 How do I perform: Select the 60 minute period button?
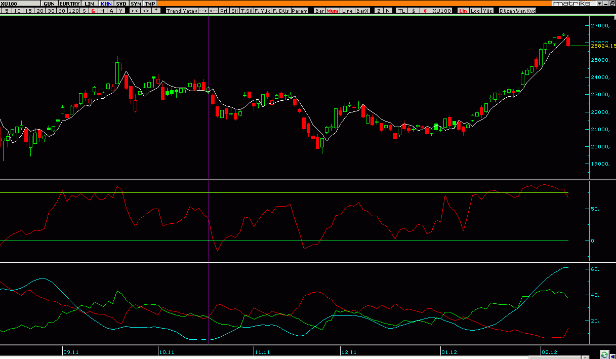pyautogui.click(x=62, y=11)
